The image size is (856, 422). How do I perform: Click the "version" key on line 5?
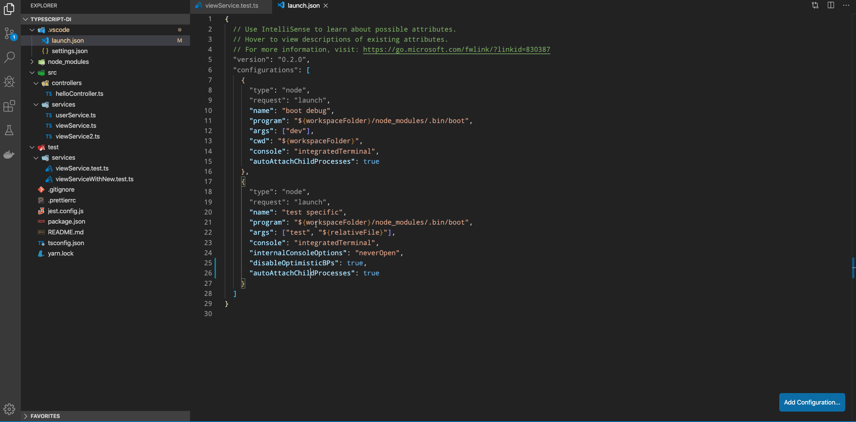click(x=251, y=60)
